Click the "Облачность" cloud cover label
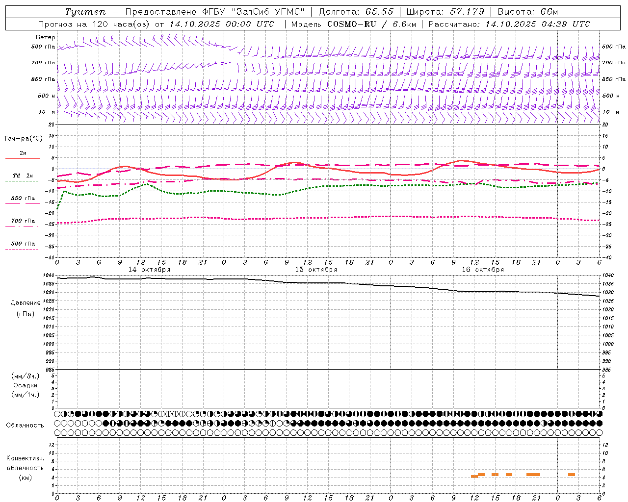The width and height of the screenshot is (628, 502). pyautogui.click(x=25, y=426)
